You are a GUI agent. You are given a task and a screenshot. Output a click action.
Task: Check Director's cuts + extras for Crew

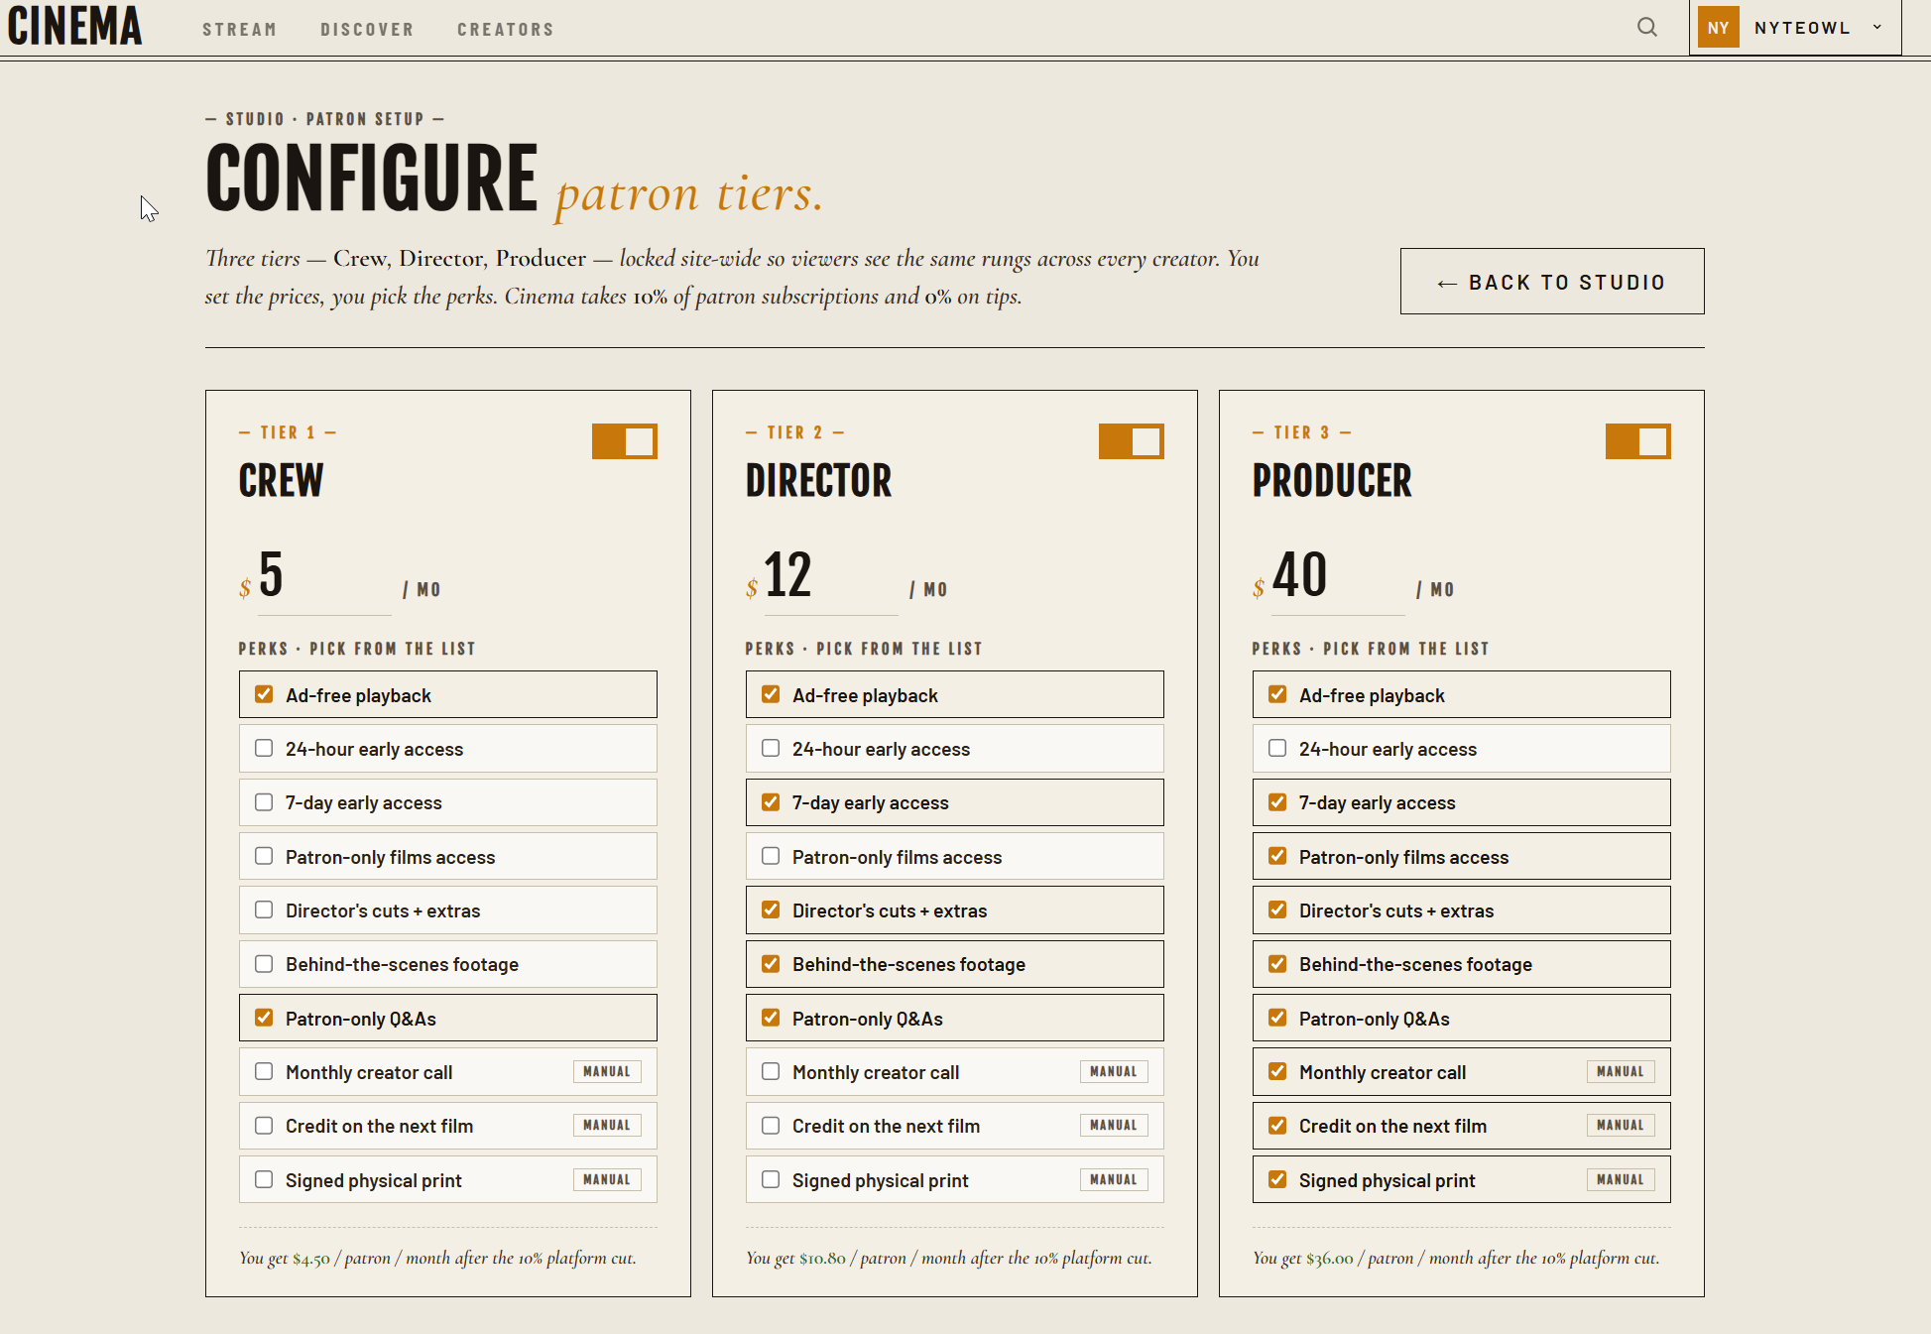[264, 910]
